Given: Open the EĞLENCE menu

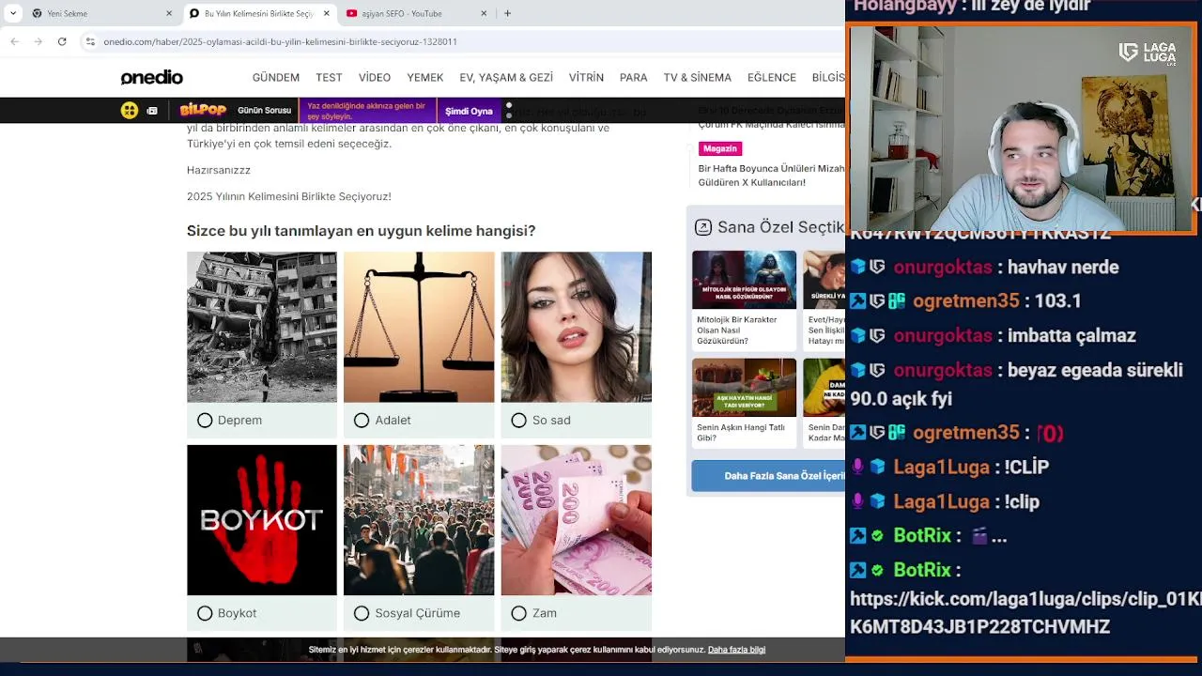Looking at the screenshot, I should coord(772,77).
